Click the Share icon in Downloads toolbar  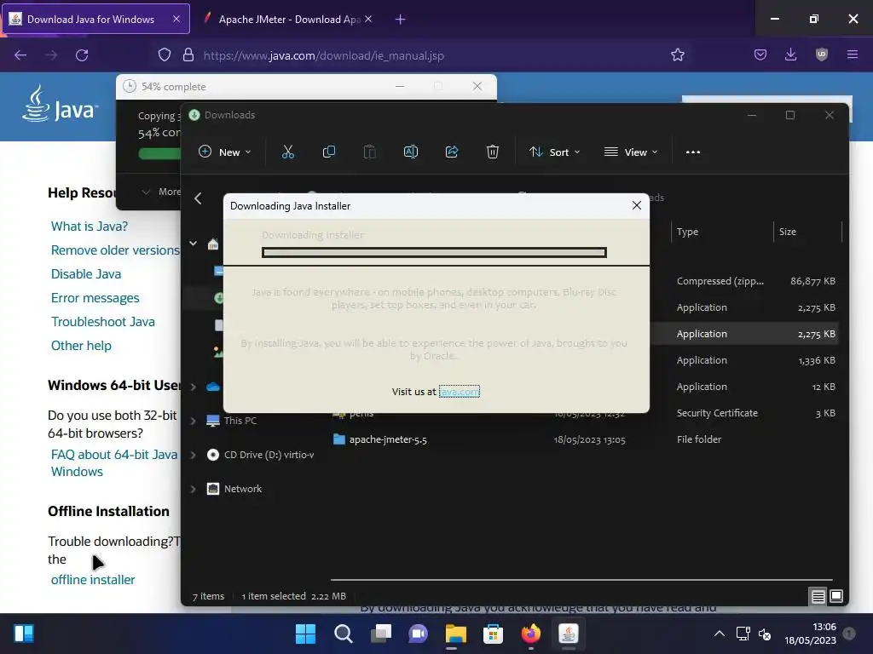click(452, 152)
